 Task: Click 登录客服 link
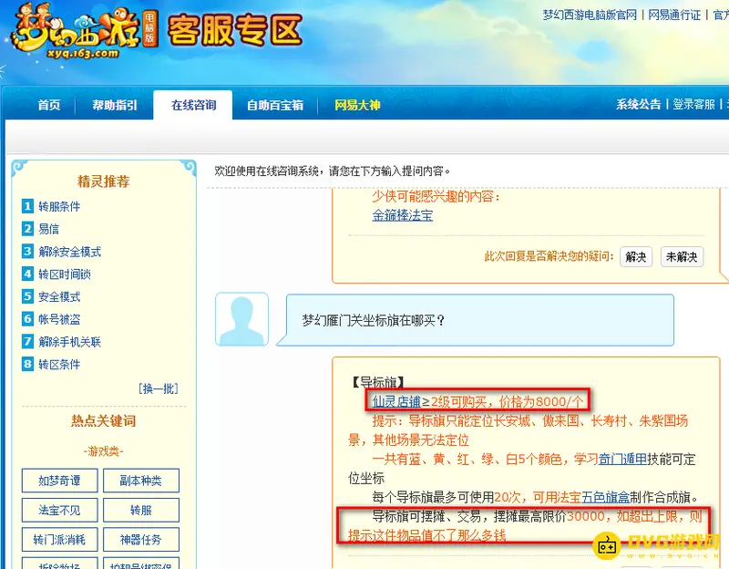(693, 104)
